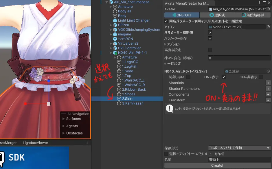Open the three-dot menu beside LightboxViewer tab

click(x=87, y=143)
